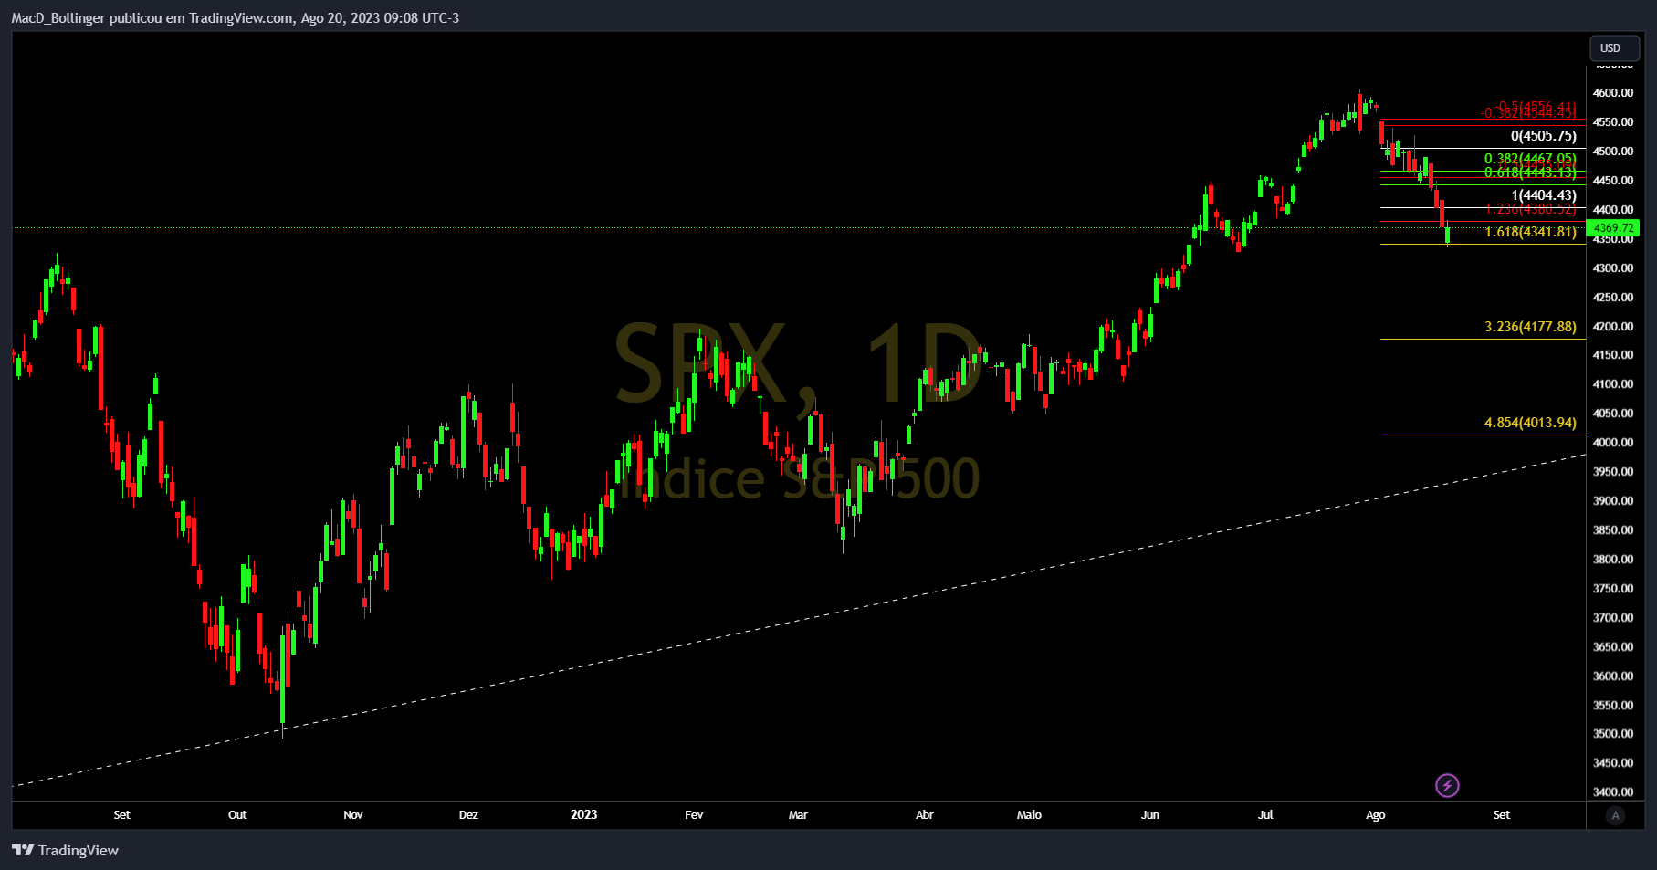Click the Jul month on time axis
This screenshot has width=1657, height=870.
click(x=1265, y=815)
